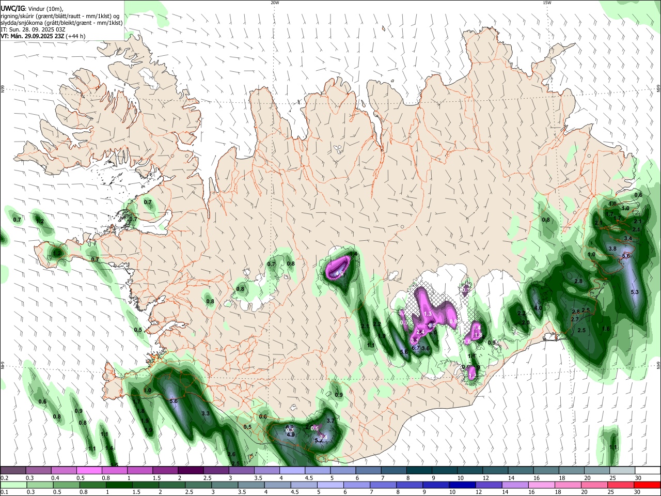Click the 2.7 precipitation value in the southeast

(x=575, y=320)
